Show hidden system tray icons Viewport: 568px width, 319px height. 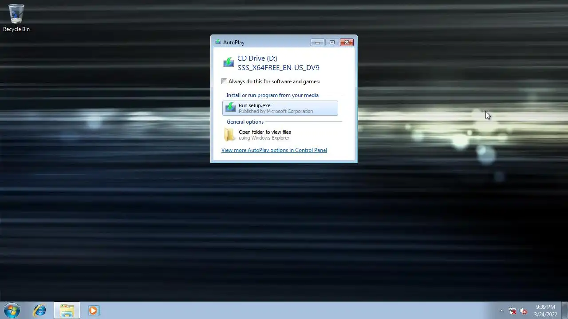502,311
